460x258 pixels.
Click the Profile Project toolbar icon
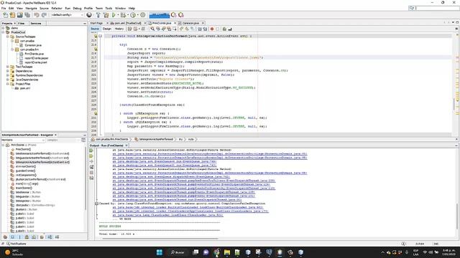pos(133,15)
